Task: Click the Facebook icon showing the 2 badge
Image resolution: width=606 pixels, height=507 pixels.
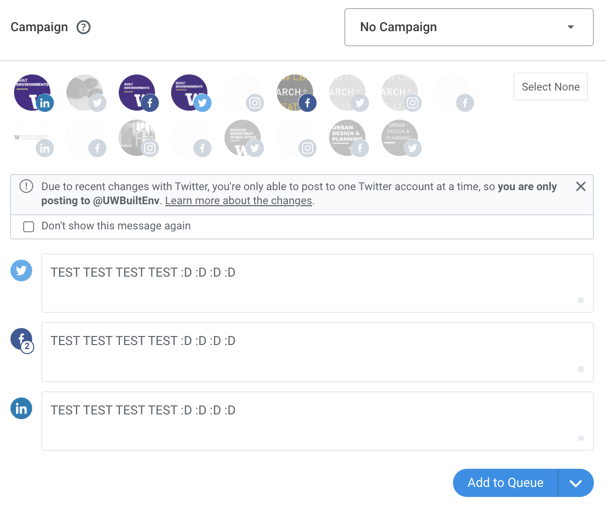Action: (21, 339)
